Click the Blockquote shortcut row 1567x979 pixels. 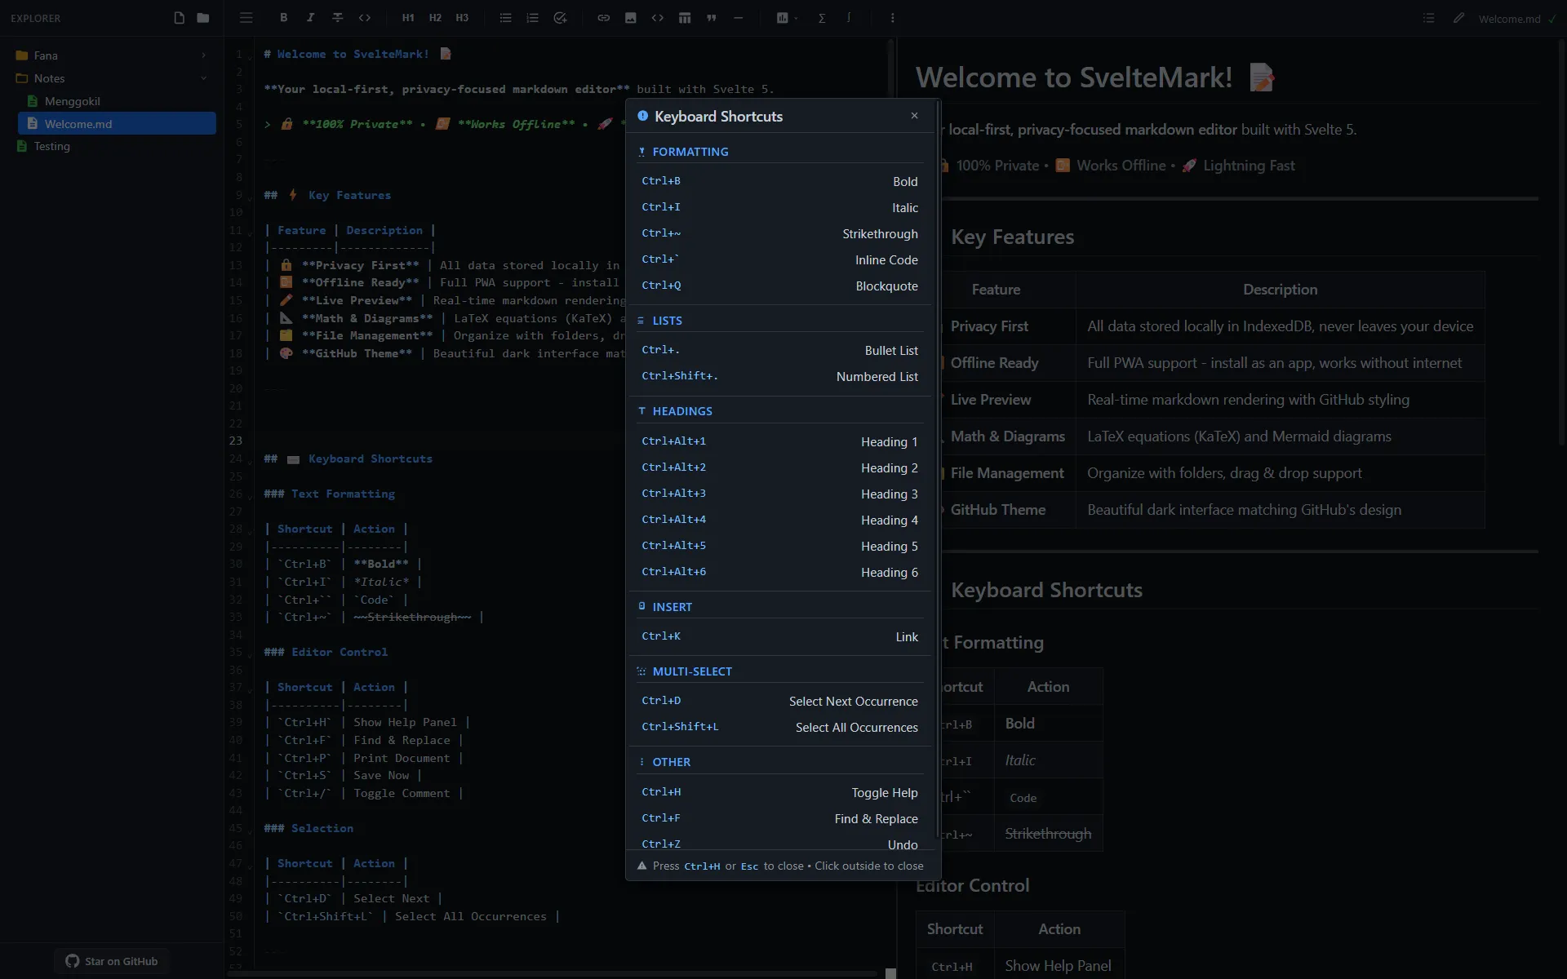[x=779, y=286]
